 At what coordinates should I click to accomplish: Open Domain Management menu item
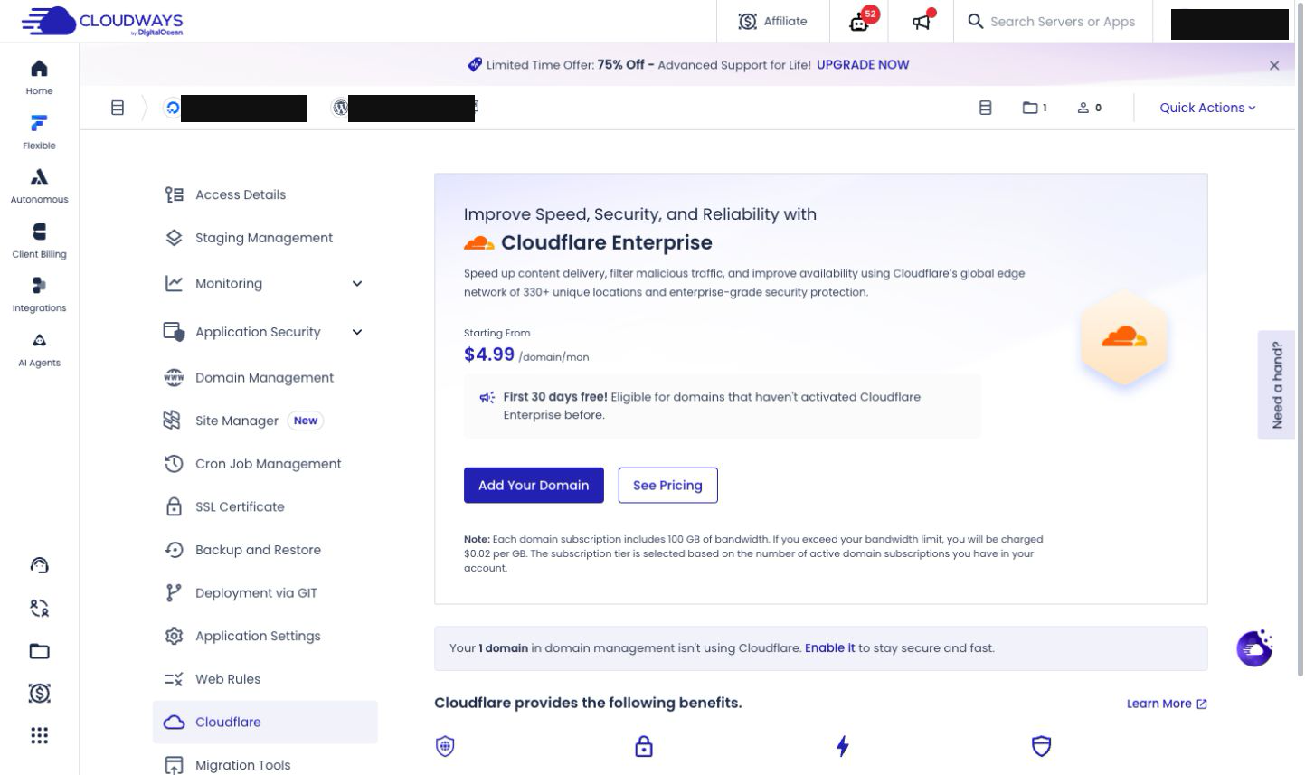[265, 378]
